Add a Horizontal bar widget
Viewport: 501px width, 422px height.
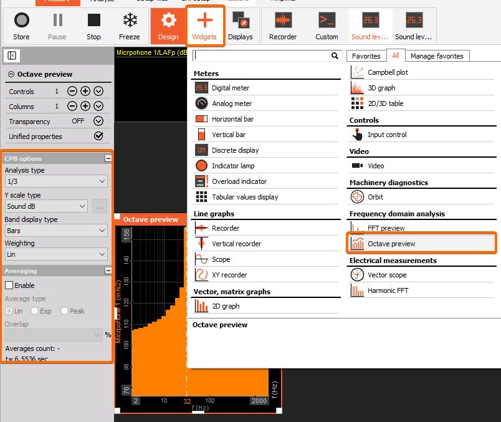tap(266, 119)
